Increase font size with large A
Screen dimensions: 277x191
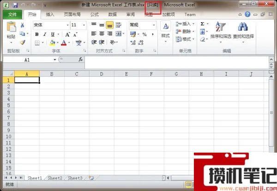click(67, 35)
